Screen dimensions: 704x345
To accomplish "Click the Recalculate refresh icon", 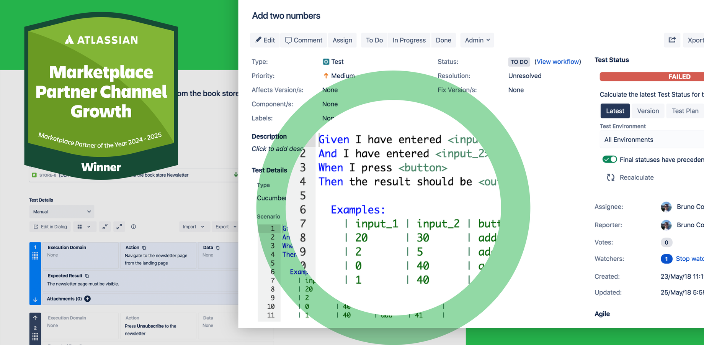I will [x=611, y=177].
